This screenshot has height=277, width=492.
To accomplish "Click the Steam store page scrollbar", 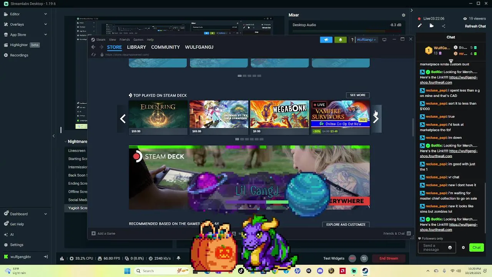I will pos(412,127).
